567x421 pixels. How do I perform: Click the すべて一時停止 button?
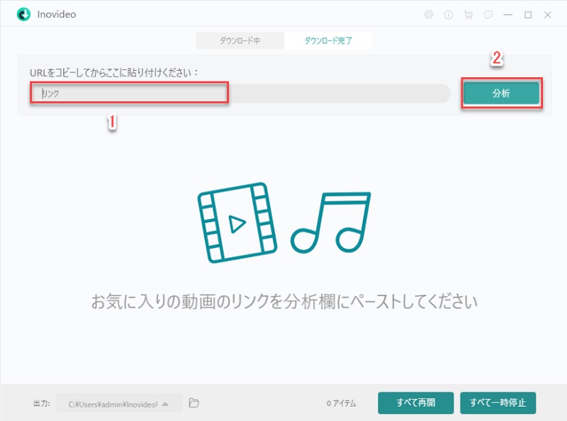(x=498, y=403)
